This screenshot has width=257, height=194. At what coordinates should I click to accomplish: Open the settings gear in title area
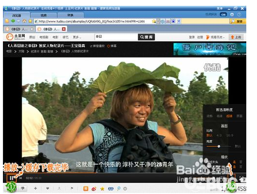(x=232, y=15)
